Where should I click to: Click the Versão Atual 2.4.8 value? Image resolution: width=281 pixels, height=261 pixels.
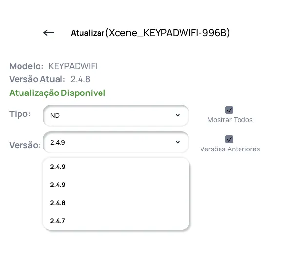80,79
